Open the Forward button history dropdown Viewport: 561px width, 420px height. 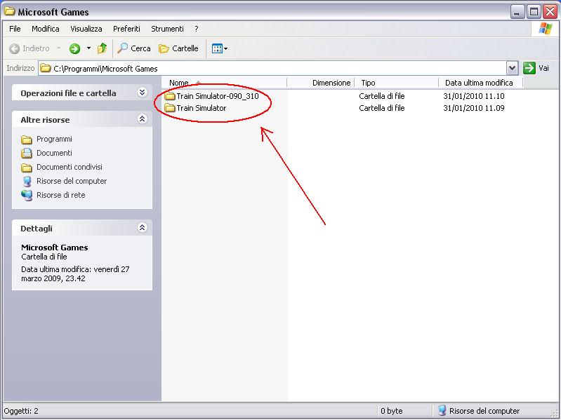88,48
